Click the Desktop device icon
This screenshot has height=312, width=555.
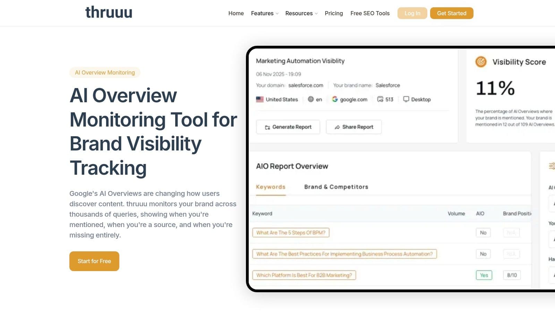point(406,99)
